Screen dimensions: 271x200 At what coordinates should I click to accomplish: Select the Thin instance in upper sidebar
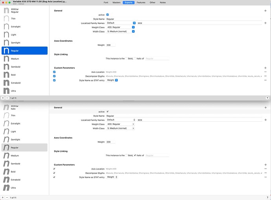click(x=24, y=18)
